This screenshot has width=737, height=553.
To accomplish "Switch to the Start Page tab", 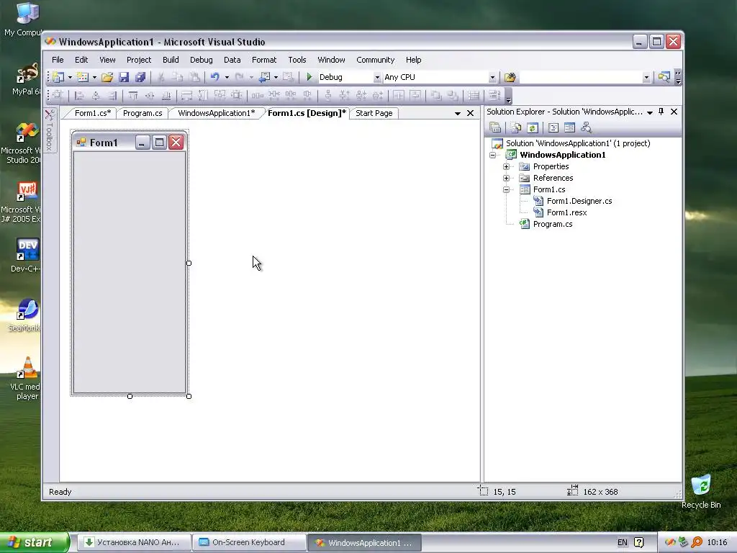I will coord(374,113).
